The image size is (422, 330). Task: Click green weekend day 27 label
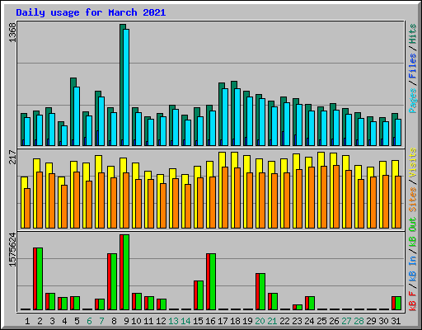click(346, 321)
